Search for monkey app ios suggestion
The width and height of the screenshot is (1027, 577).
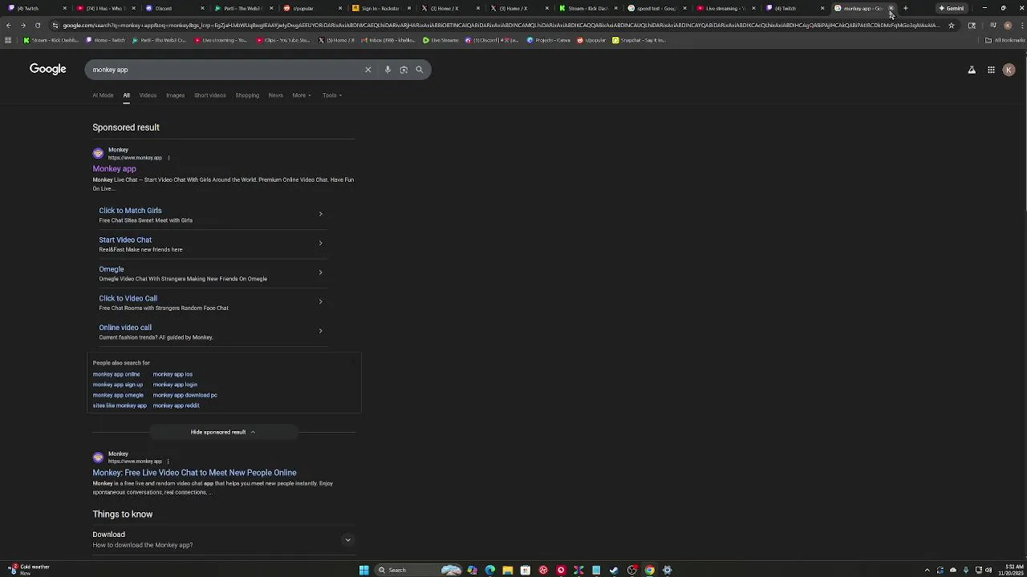click(173, 374)
